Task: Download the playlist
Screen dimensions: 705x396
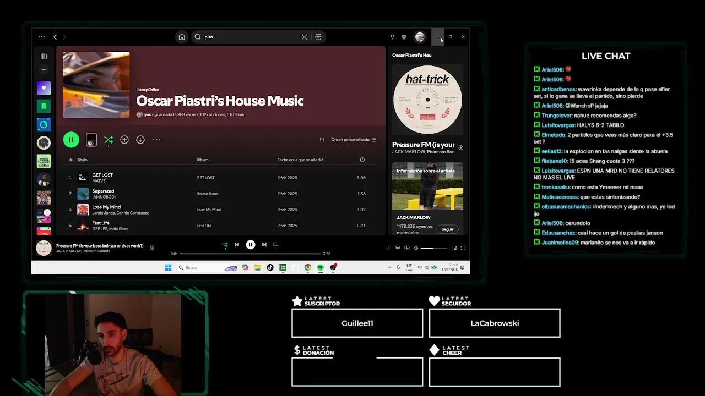Action: click(x=140, y=140)
